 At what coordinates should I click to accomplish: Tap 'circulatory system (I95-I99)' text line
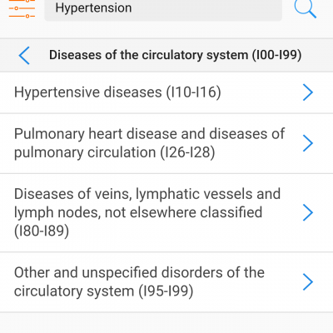pyautogui.click(x=103, y=291)
